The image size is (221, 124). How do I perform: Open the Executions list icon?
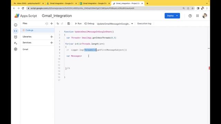16,43
